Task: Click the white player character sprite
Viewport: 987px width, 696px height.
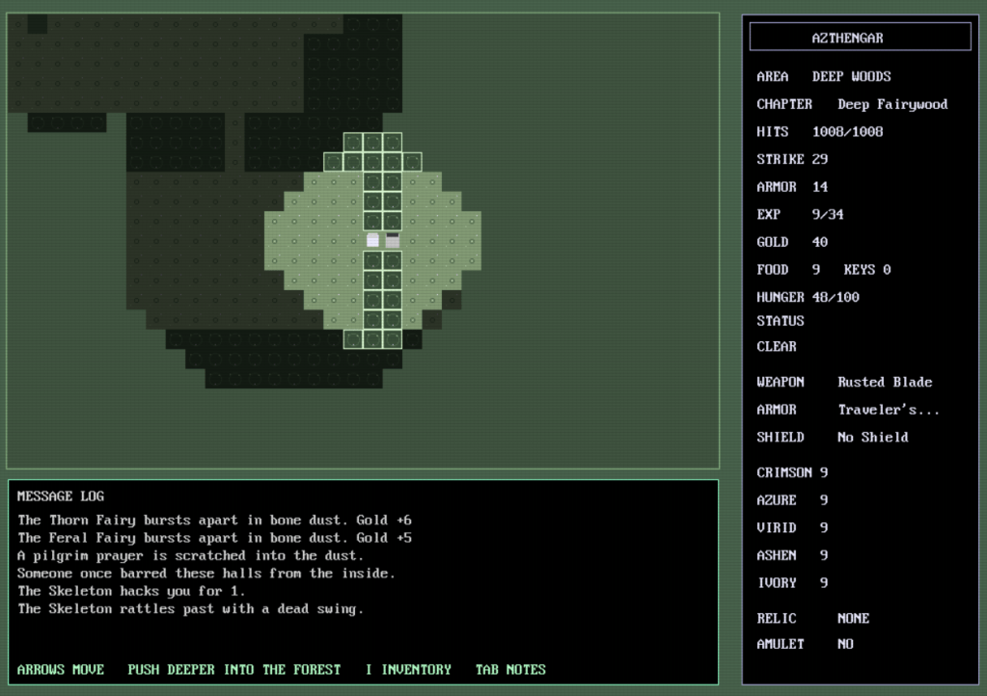Action: (x=372, y=241)
